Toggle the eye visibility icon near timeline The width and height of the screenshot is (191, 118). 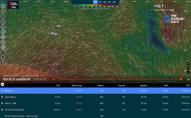pos(188,79)
